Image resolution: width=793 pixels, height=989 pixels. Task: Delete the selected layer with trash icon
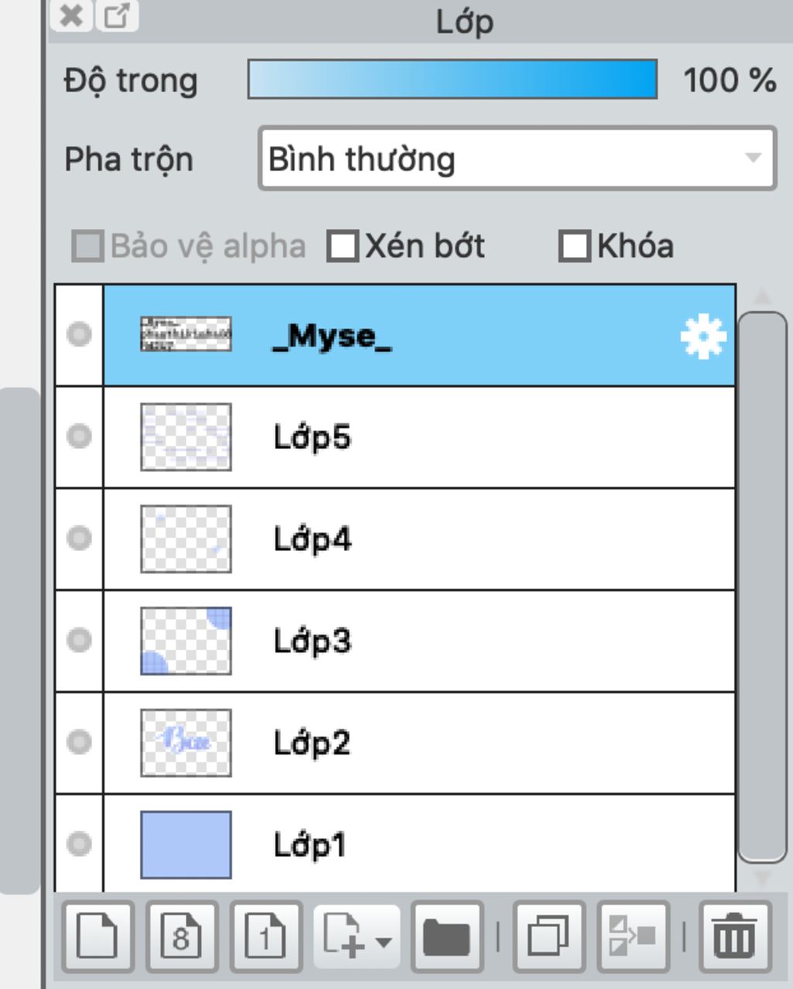(735, 937)
